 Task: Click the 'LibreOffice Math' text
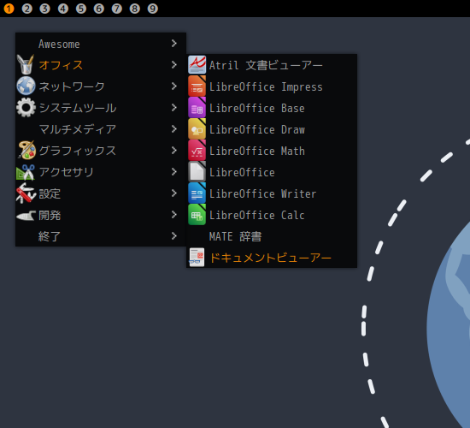[257, 151]
